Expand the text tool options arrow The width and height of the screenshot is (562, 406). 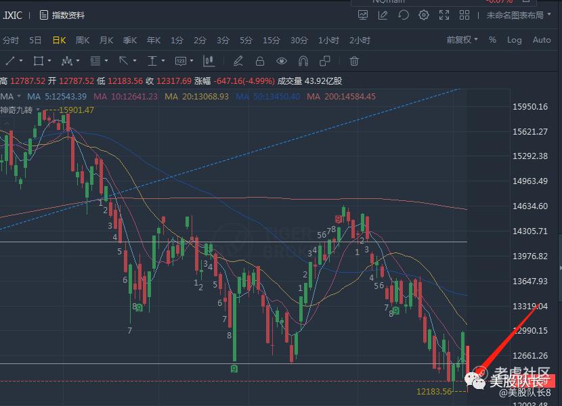tap(163, 61)
